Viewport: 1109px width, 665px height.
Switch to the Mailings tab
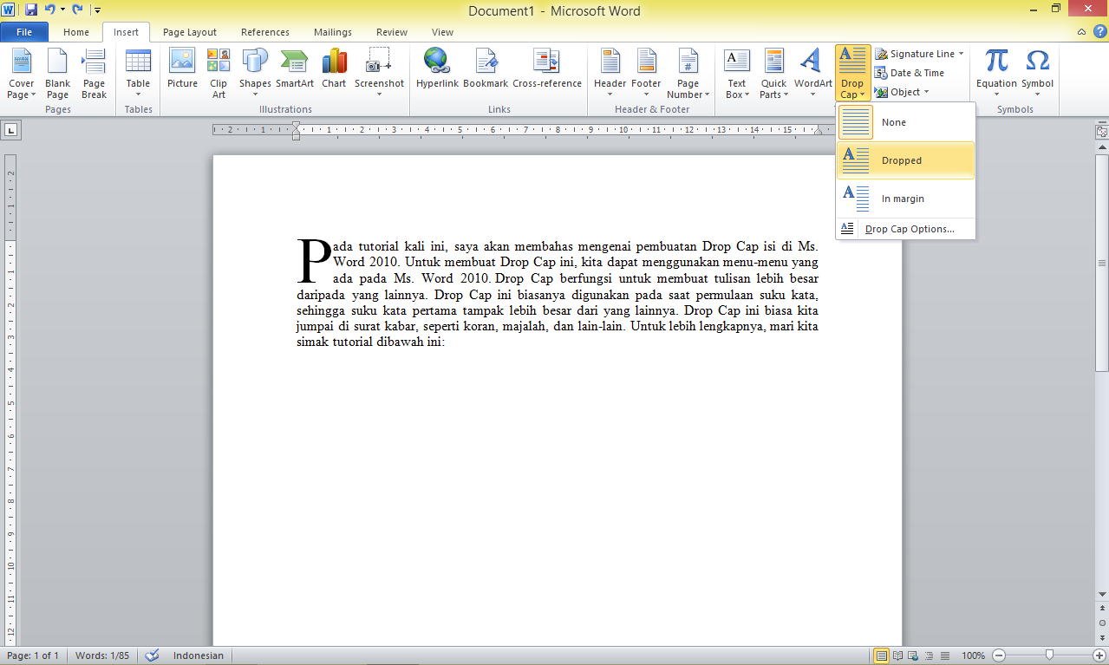click(x=333, y=32)
